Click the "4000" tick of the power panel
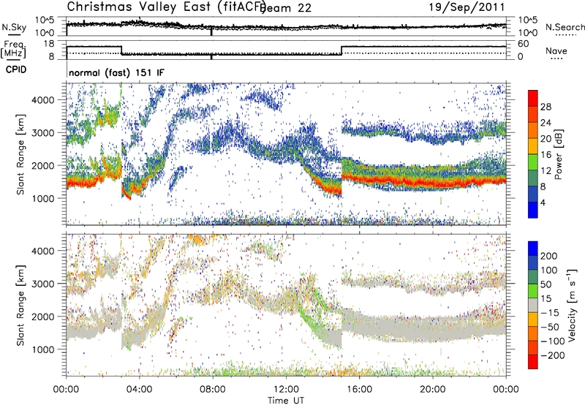Image resolution: width=585 pixels, height=405 pixels. click(x=43, y=100)
